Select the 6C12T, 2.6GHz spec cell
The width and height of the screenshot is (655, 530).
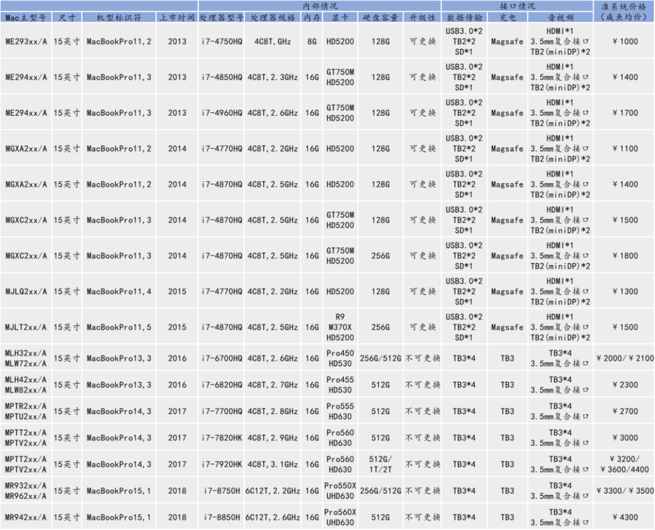[x=273, y=517]
